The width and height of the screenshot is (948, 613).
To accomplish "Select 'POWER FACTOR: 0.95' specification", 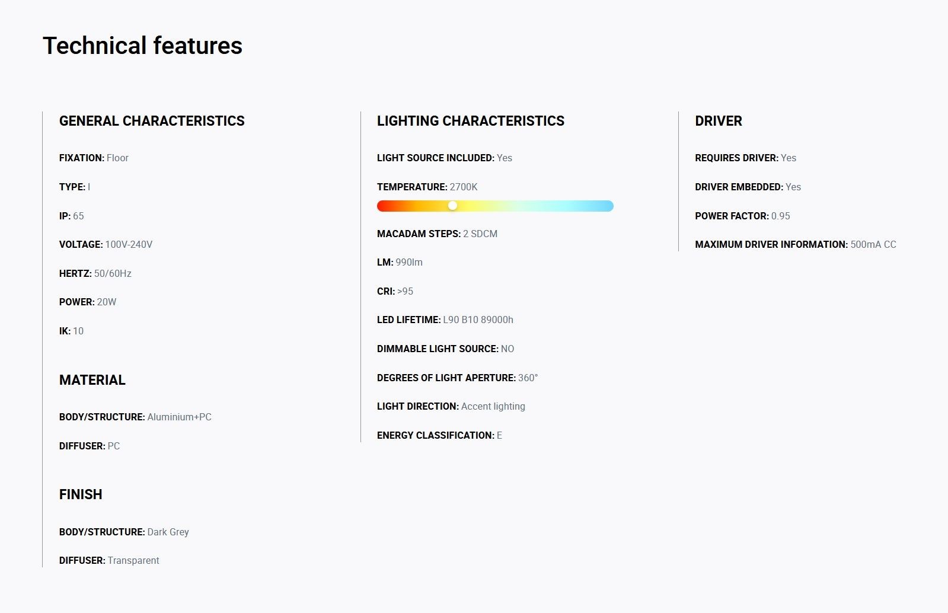I will click(742, 216).
